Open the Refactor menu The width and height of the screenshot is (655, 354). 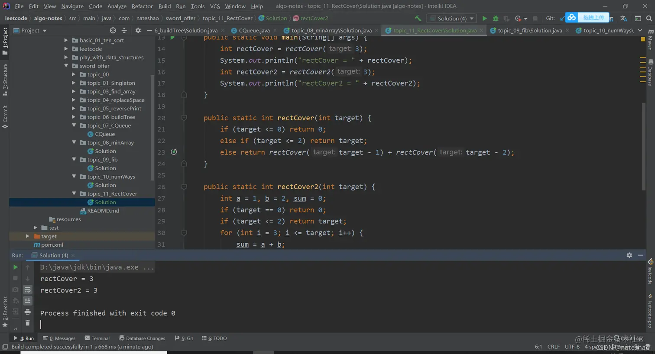142,6
